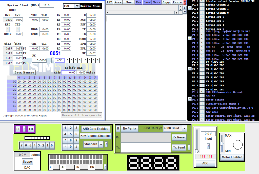The width and height of the screenshot is (259, 174).
Task: Click the SP register value 0x07
Action: click(91, 53)
